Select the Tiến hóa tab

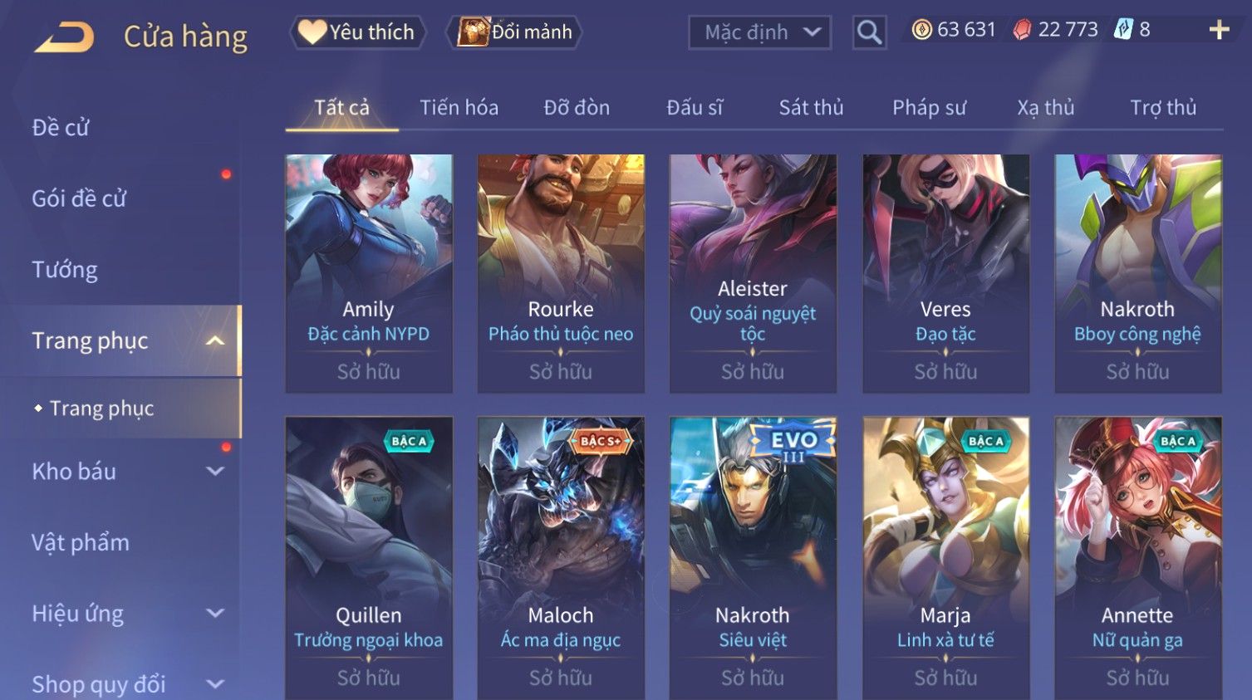click(459, 108)
